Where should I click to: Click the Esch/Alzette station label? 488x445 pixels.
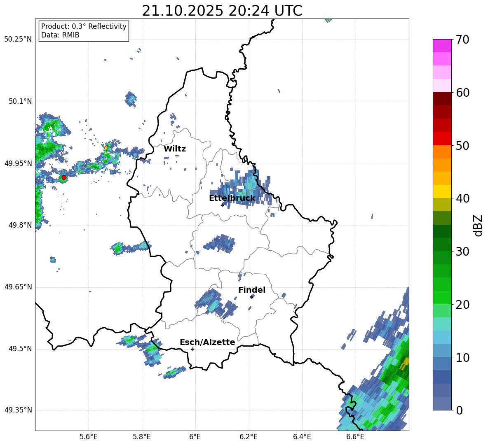(x=207, y=342)
